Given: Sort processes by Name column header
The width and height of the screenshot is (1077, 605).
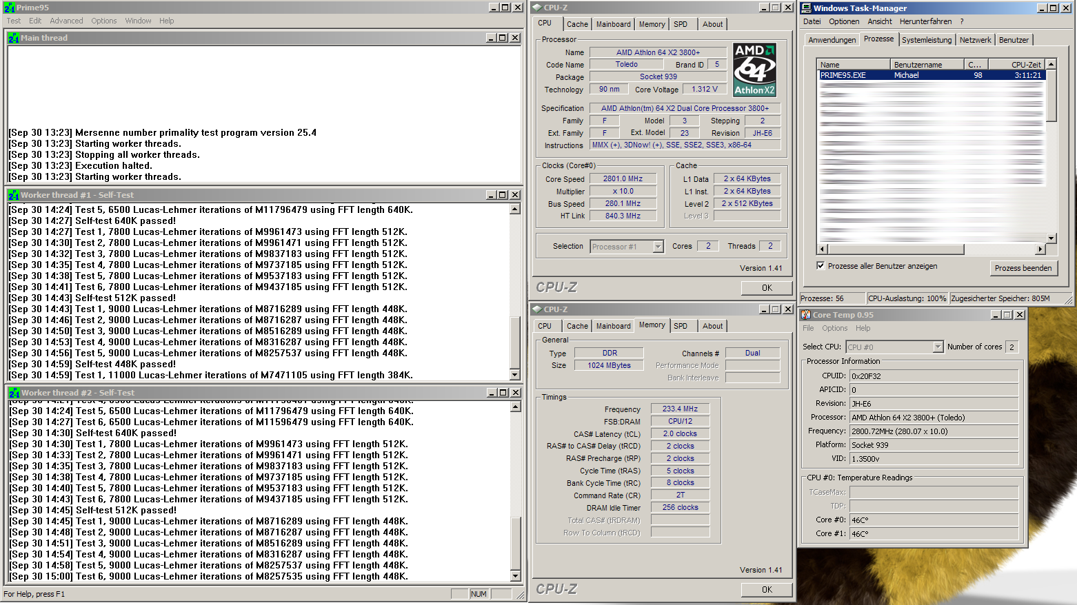Looking at the screenshot, I should click(854, 65).
